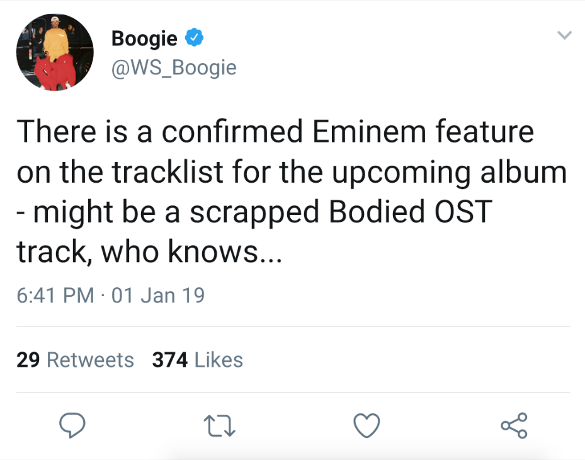This screenshot has width=585, height=460.
Task: Click the blue verified badge
Action: click(195, 37)
